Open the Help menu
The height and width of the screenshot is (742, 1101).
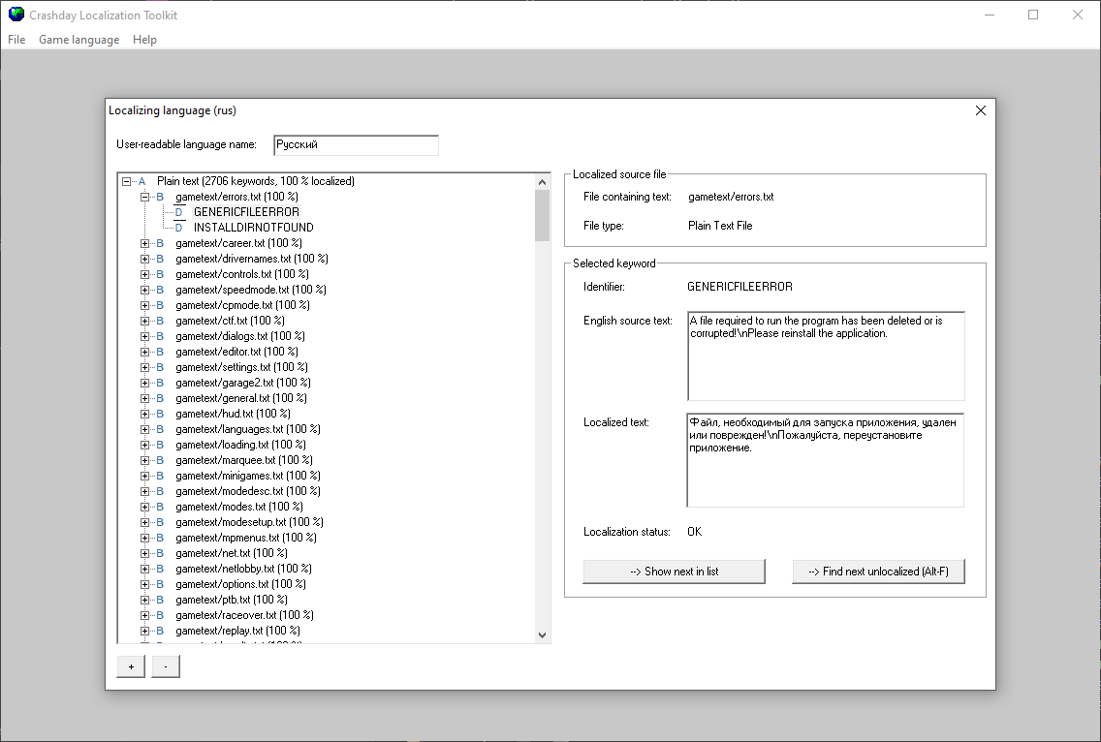click(144, 40)
